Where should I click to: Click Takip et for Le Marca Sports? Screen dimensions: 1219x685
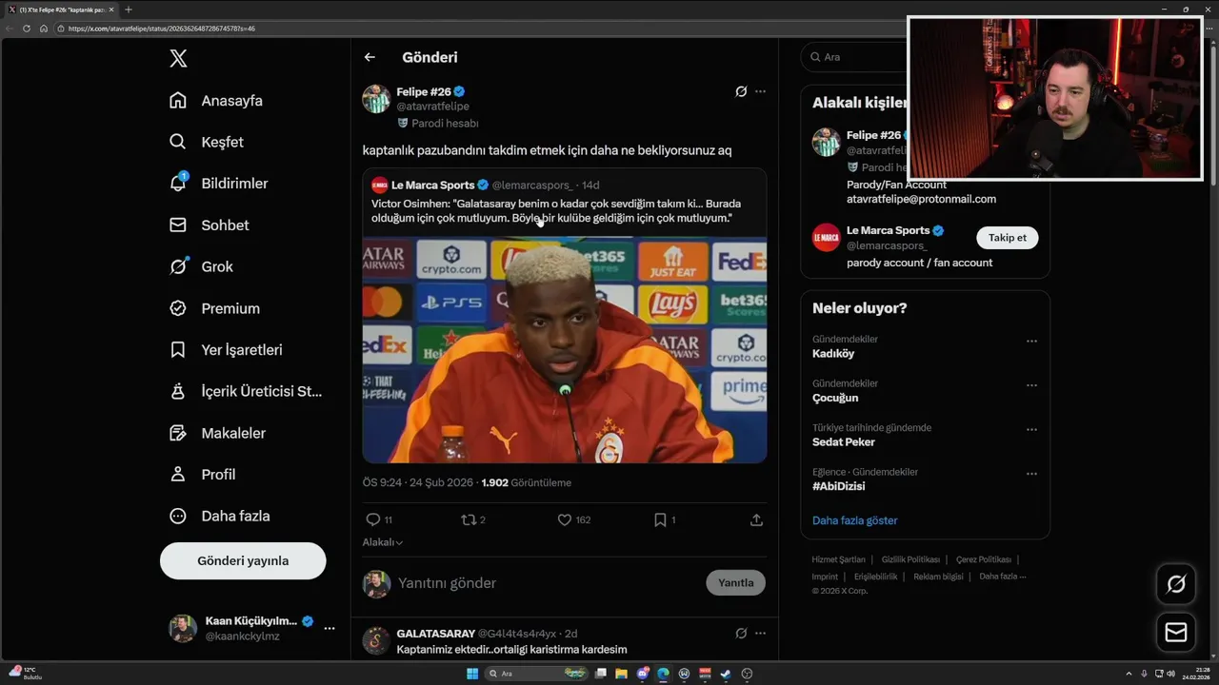click(x=1008, y=238)
